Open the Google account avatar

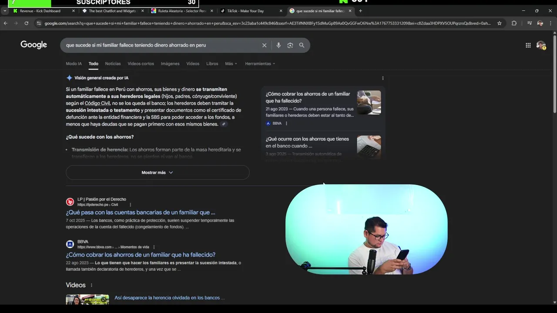[541, 45]
